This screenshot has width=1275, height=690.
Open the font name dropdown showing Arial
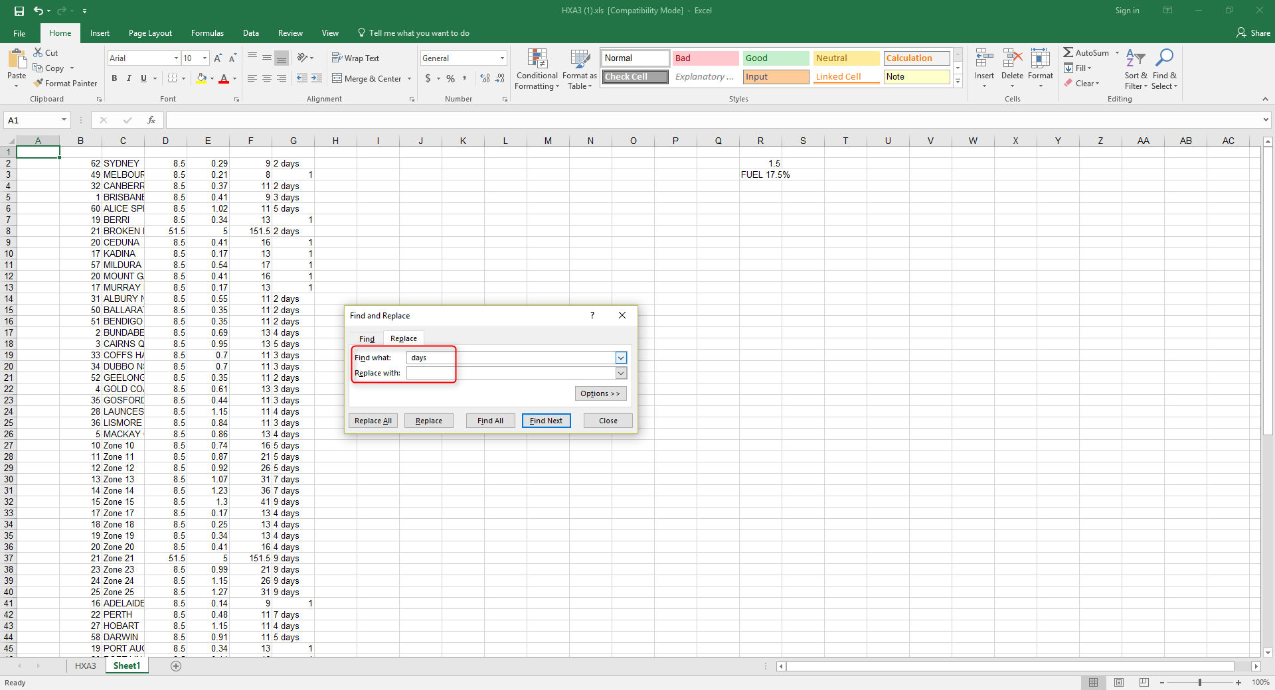[176, 58]
